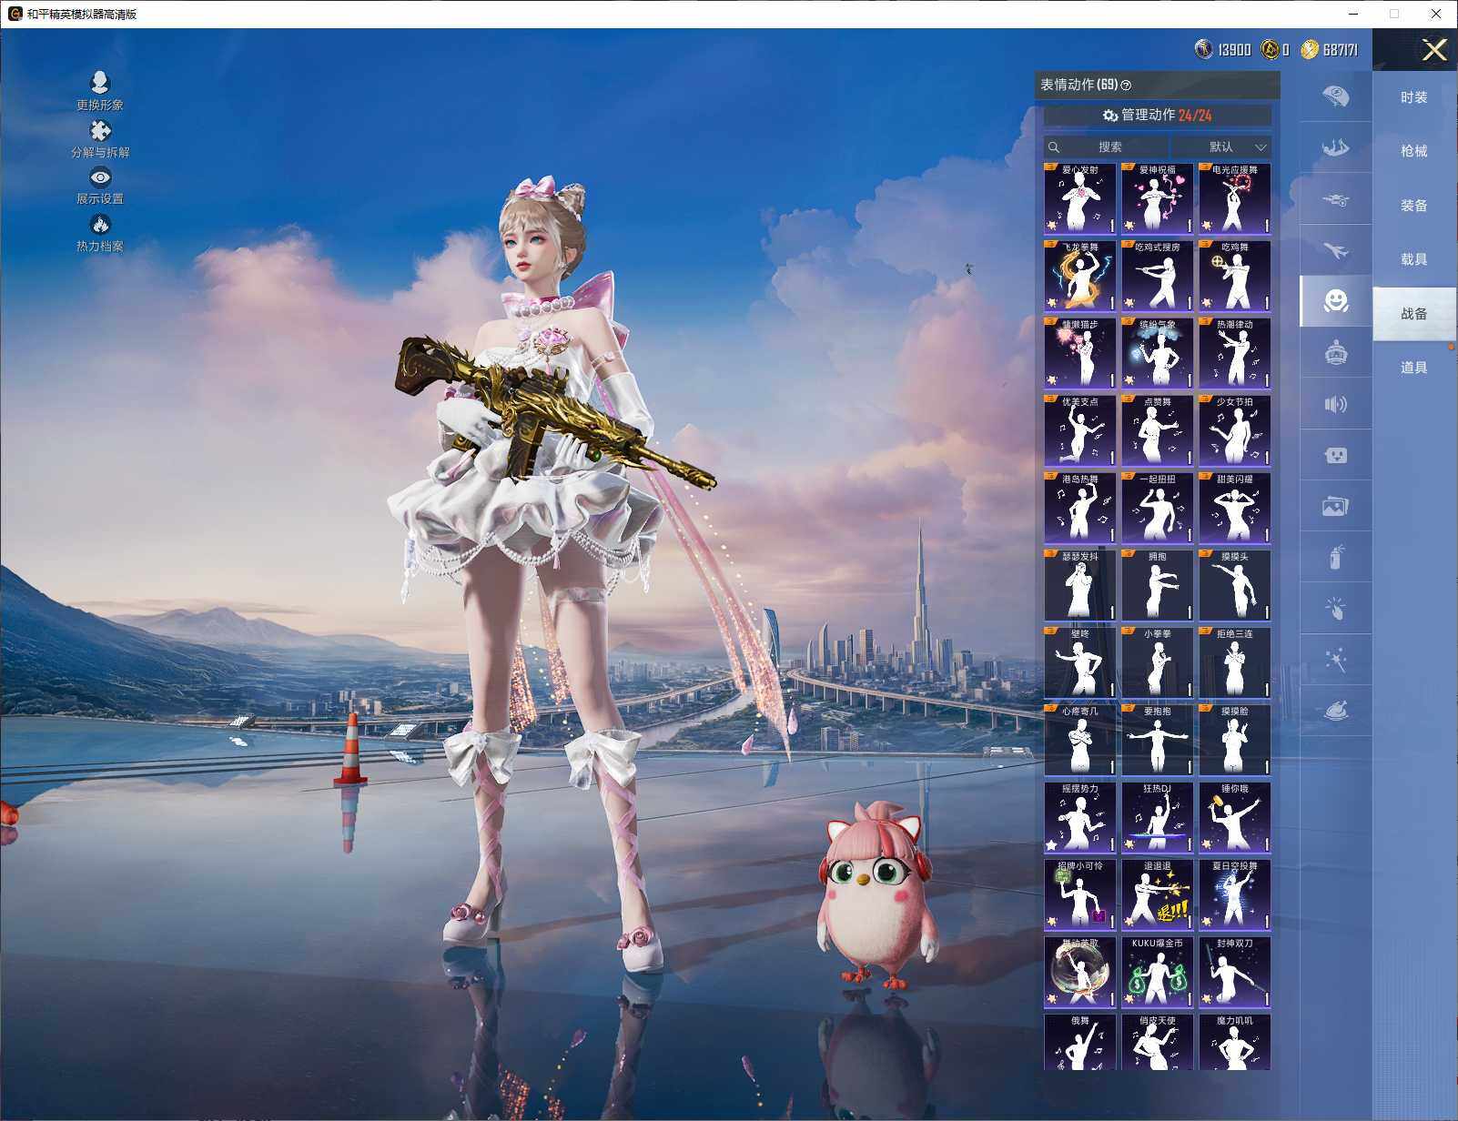The width and height of the screenshot is (1458, 1121).
Task: Select the 优美支点 emote thumbnail
Action: pyautogui.click(x=1080, y=431)
